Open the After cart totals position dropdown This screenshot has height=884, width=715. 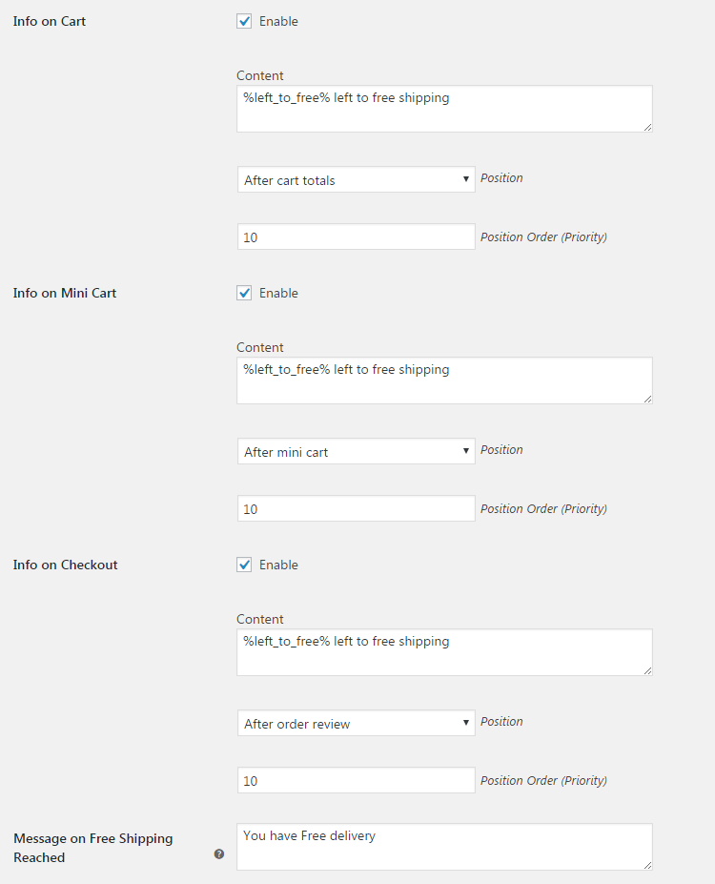coord(357,179)
